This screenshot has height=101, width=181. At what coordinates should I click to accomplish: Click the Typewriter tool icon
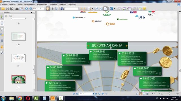pyautogui.click(x=140, y=9)
